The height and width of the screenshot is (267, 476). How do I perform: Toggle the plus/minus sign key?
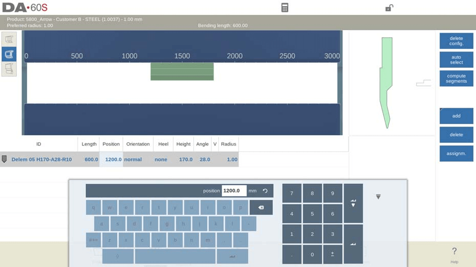(x=332, y=254)
